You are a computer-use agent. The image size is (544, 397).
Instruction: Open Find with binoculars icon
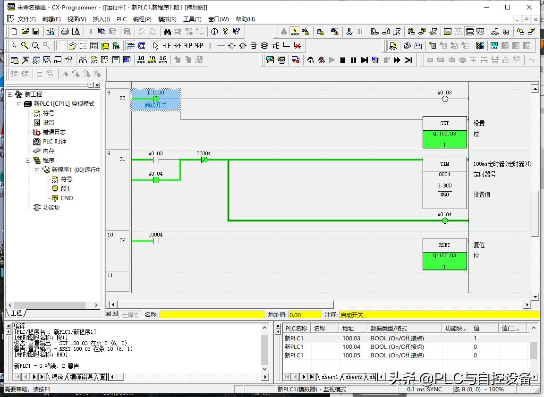tap(167, 32)
